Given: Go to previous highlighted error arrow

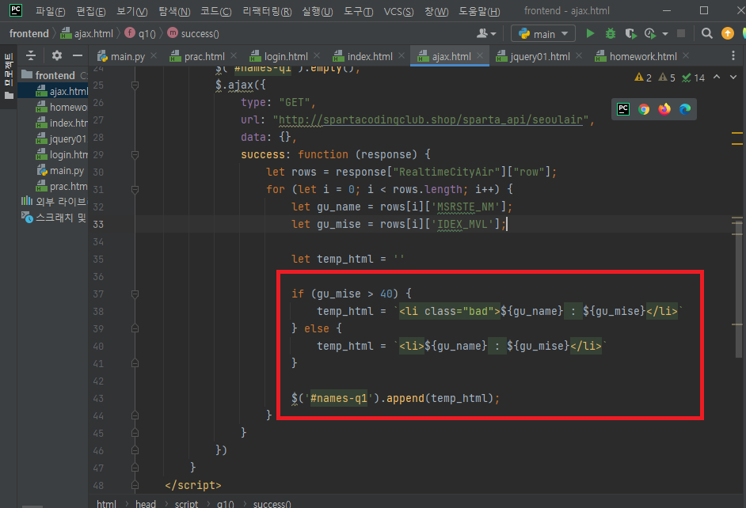Looking at the screenshot, I should 717,77.
